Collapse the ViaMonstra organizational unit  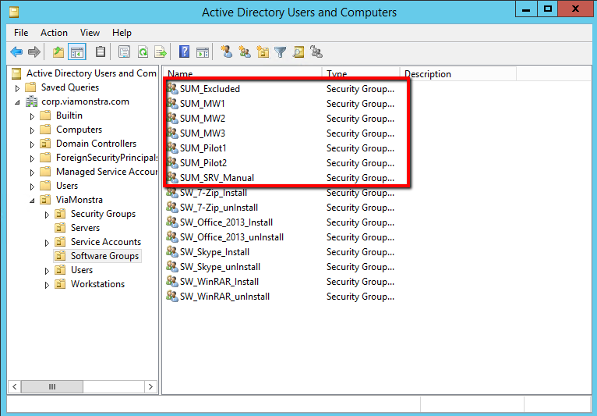click(32, 201)
